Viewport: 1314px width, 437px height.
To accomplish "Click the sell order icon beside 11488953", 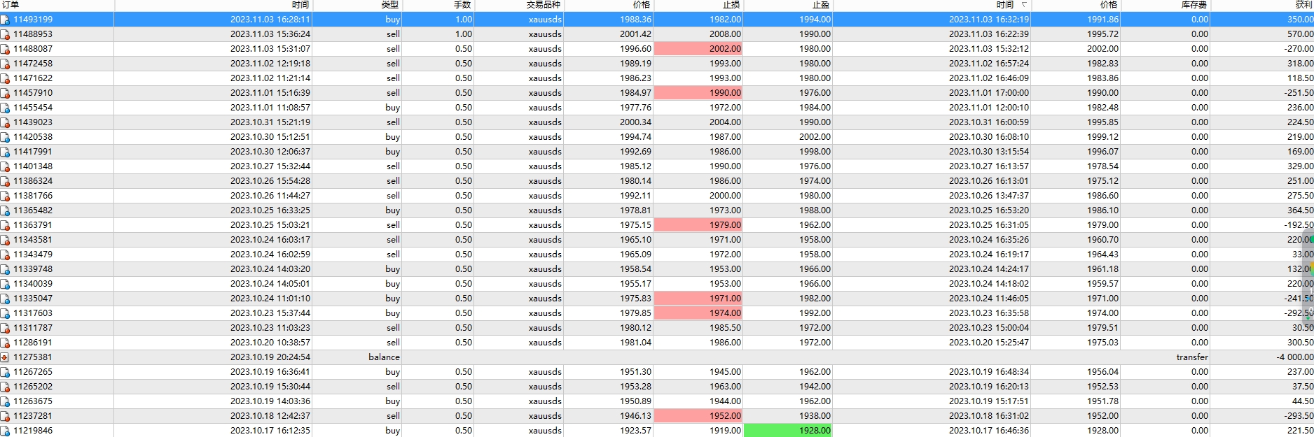I will [5, 34].
